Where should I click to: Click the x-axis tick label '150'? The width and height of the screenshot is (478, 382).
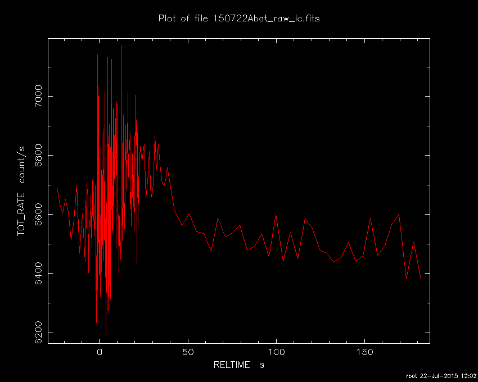pos(364,352)
